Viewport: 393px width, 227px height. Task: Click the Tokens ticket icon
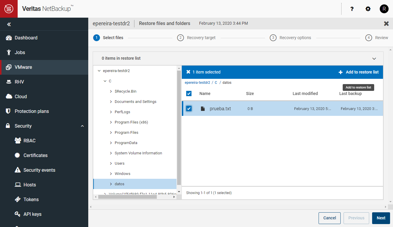[18, 199]
